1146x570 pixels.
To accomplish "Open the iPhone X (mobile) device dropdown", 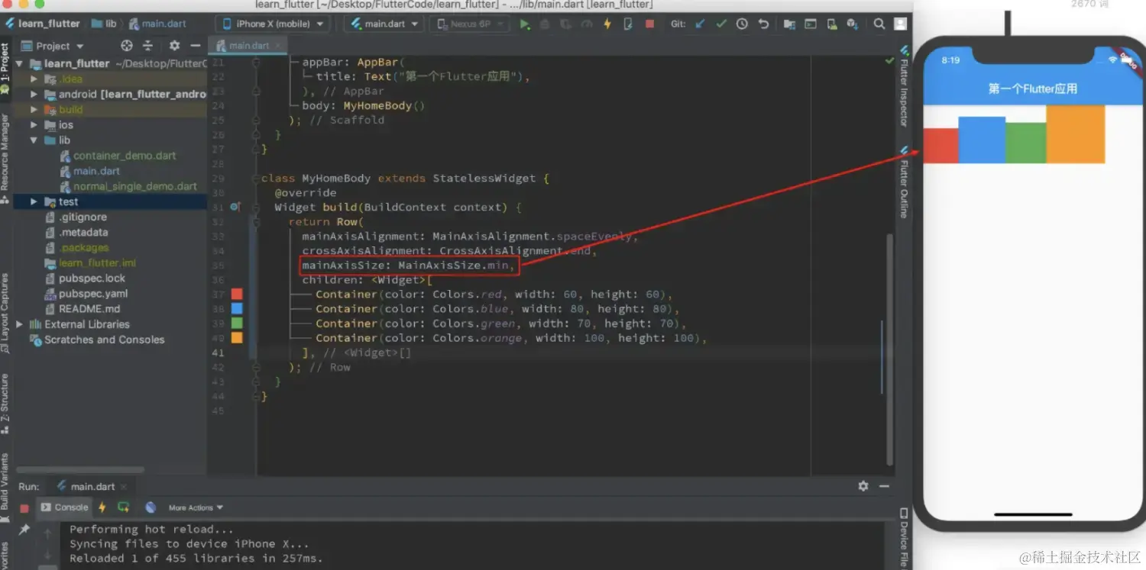I will 274,24.
